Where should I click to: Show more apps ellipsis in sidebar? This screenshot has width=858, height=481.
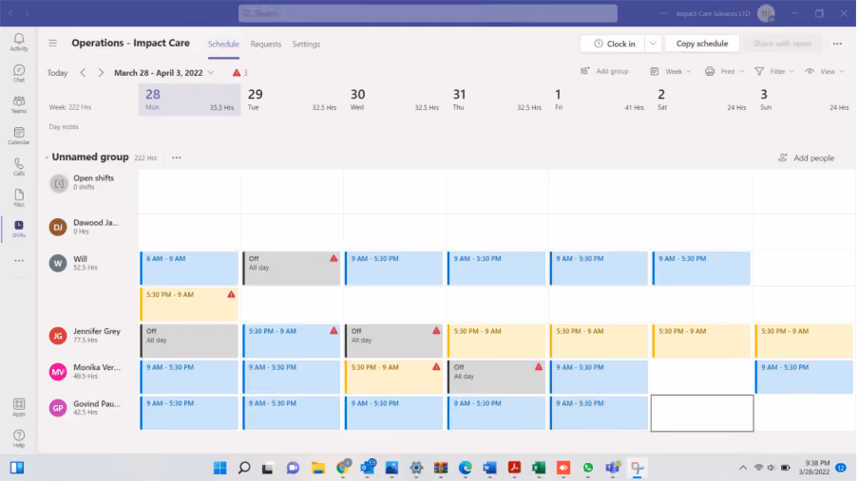(19, 261)
